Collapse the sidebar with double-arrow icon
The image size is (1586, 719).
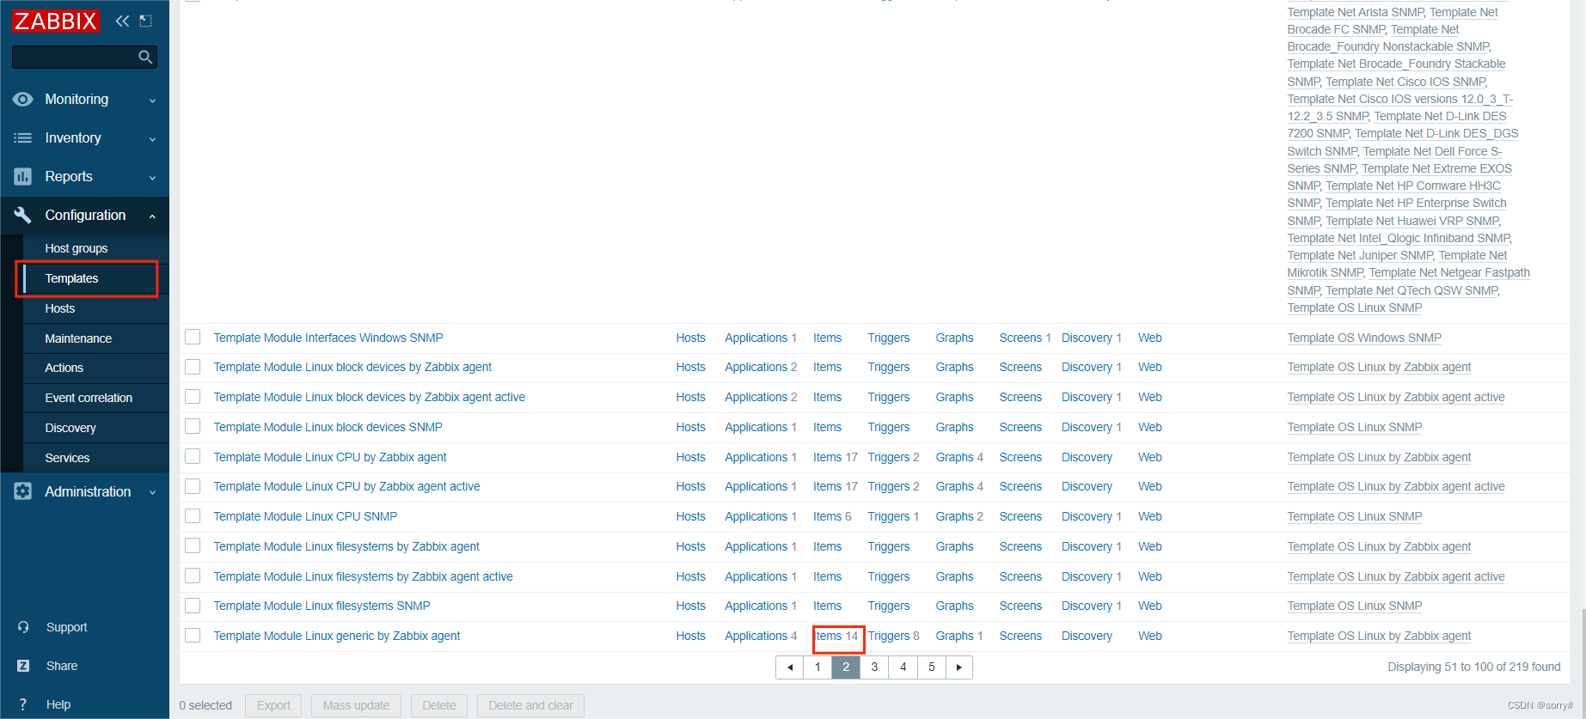[x=122, y=21]
